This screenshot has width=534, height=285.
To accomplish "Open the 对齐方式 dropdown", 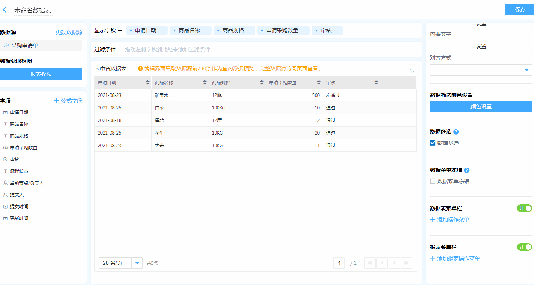I will [526, 70].
